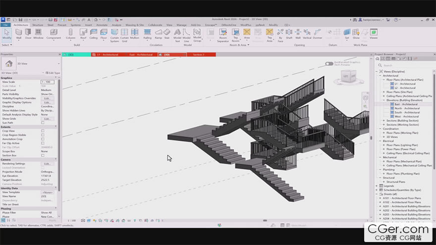This screenshot has height=245, width=436.
Task: Switch to the L1 - Architectural view tab
Action: tap(108, 55)
